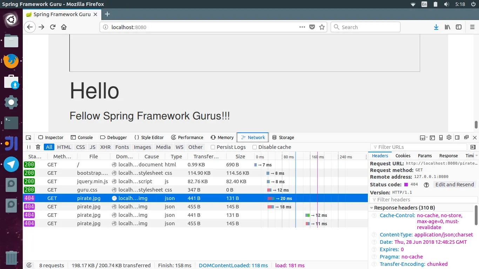This screenshot has width=479, height=269.
Task: Bookmark this page with the star
Action: click(322, 27)
